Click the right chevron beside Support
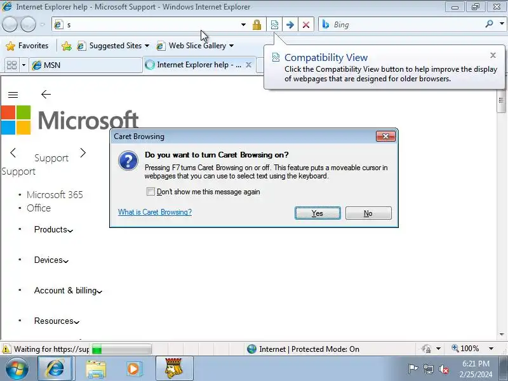The width and height of the screenshot is (508, 381). coord(83,152)
